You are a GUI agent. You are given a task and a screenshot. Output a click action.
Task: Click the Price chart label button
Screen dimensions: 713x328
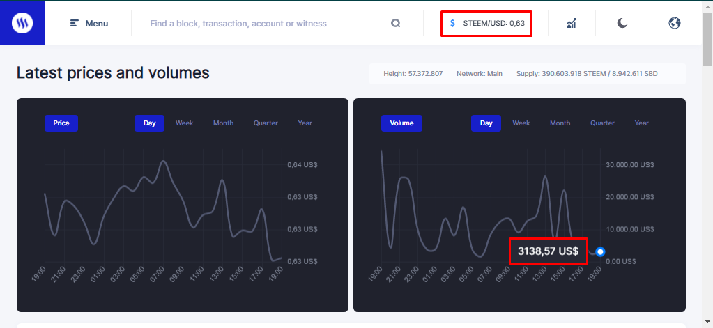(61, 123)
